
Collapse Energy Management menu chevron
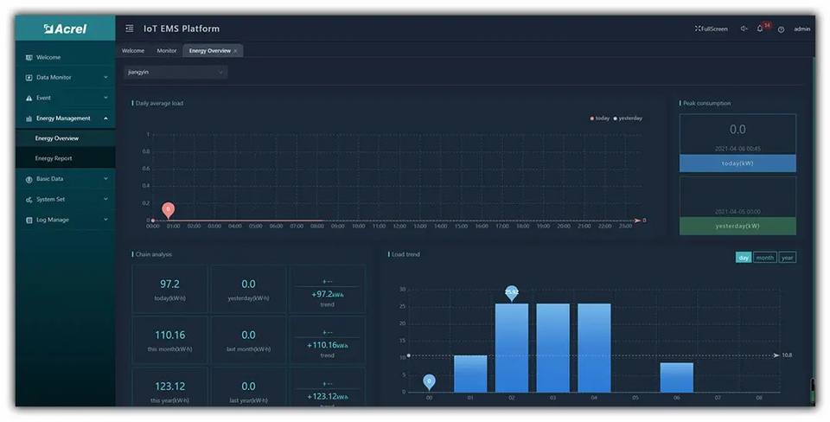(105, 118)
